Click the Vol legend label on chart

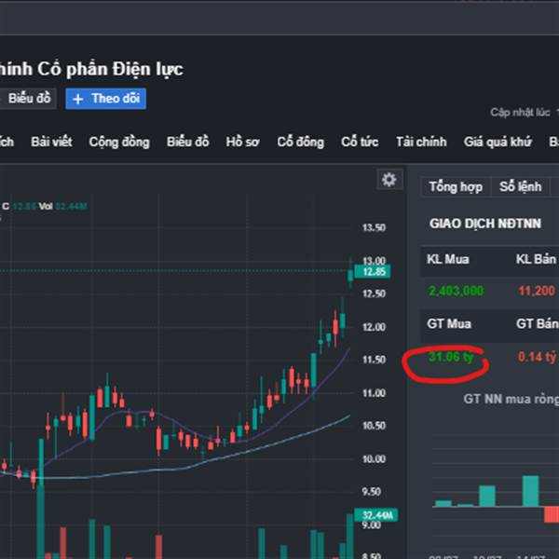coord(46,206)
